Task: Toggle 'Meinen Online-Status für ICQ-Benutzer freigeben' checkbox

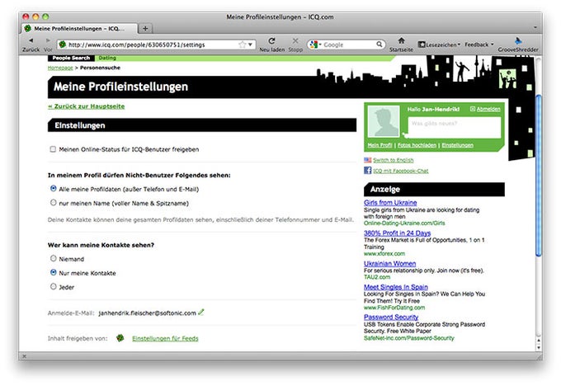Action: pos(53,148)
